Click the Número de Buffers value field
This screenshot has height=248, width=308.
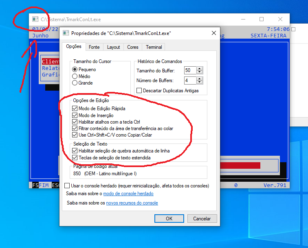click(190, 80)
